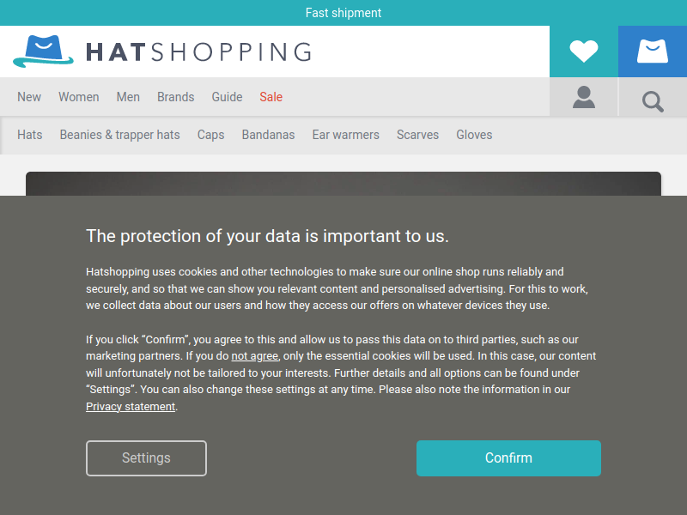Open the New menu item
Image resolution: width=687 pixels, height=515 pixels.
(29, 97)
